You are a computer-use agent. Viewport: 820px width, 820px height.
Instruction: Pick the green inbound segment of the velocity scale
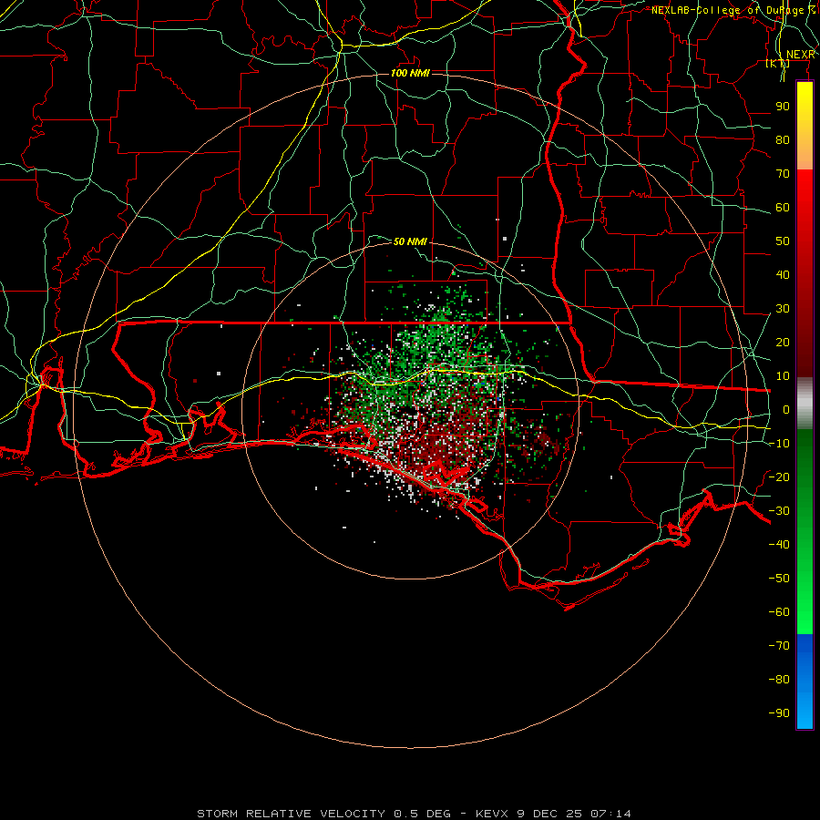[805, 531]
